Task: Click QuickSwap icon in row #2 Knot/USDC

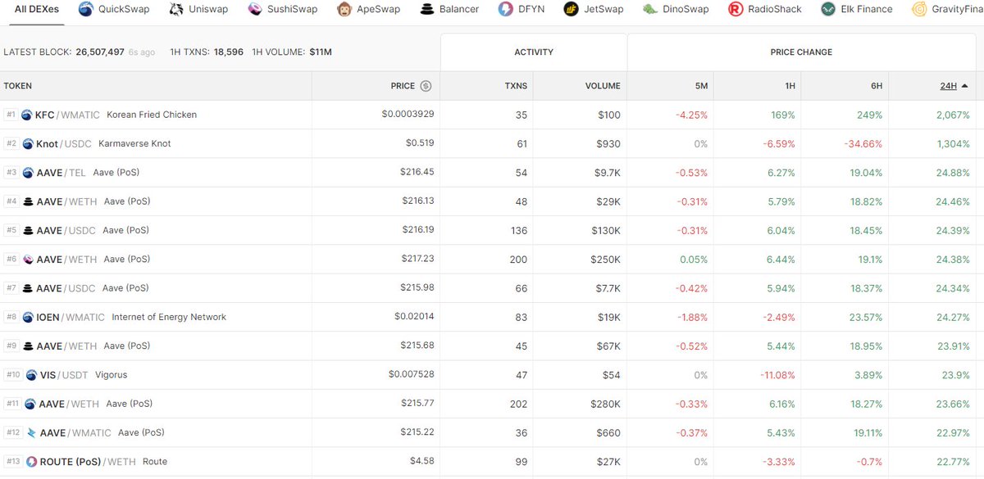Action: (27, 144)
